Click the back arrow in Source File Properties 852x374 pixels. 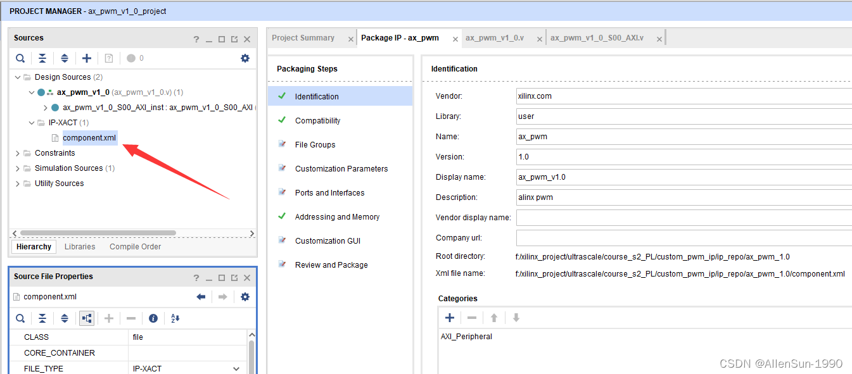pyautogui.click(x=201, y=297)
